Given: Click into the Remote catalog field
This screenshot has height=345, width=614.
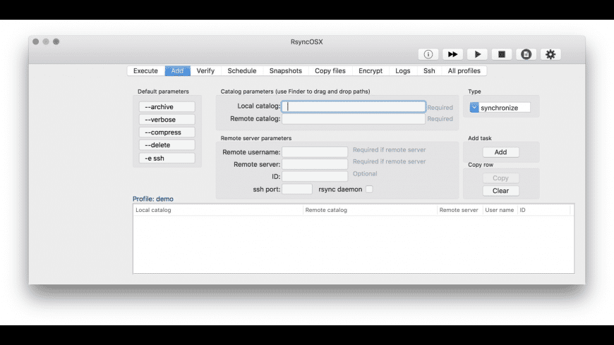Looking at the screenshot, I should pyautogui.click(x=354, y=119).
